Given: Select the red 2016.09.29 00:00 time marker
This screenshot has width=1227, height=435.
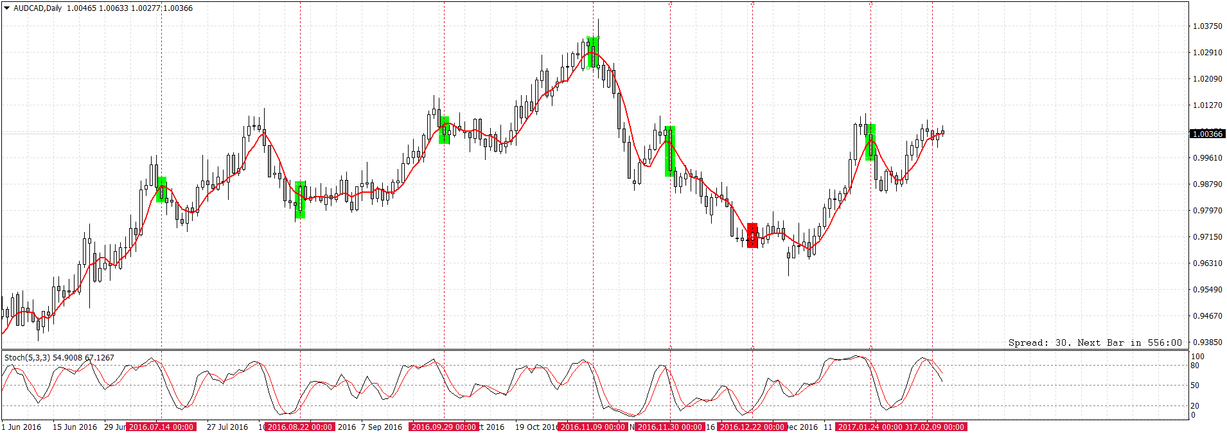Looking at the screenshot, I should click(x=444, y=427).
